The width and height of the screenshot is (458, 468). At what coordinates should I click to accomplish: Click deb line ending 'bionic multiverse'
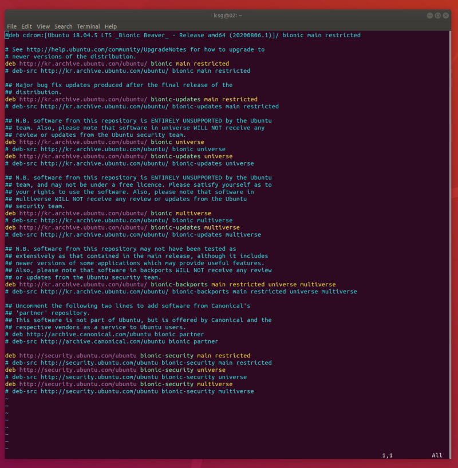pyautogui.click(x=108, y=214)
